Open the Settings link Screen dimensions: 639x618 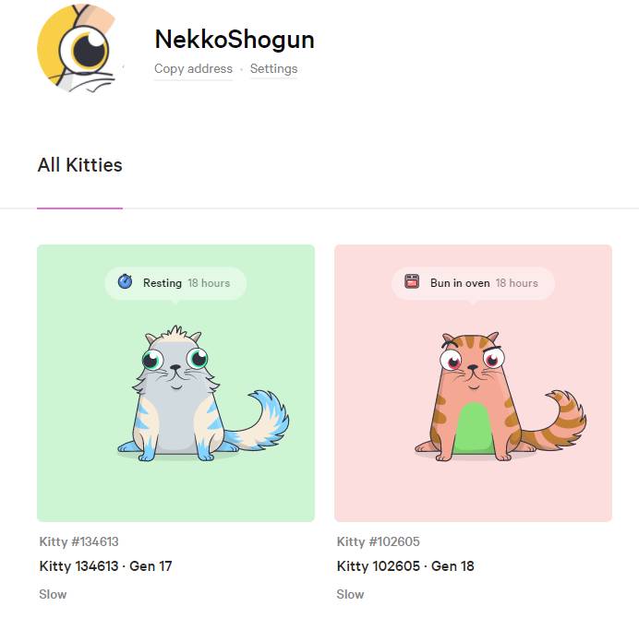(x=273, y=68)
